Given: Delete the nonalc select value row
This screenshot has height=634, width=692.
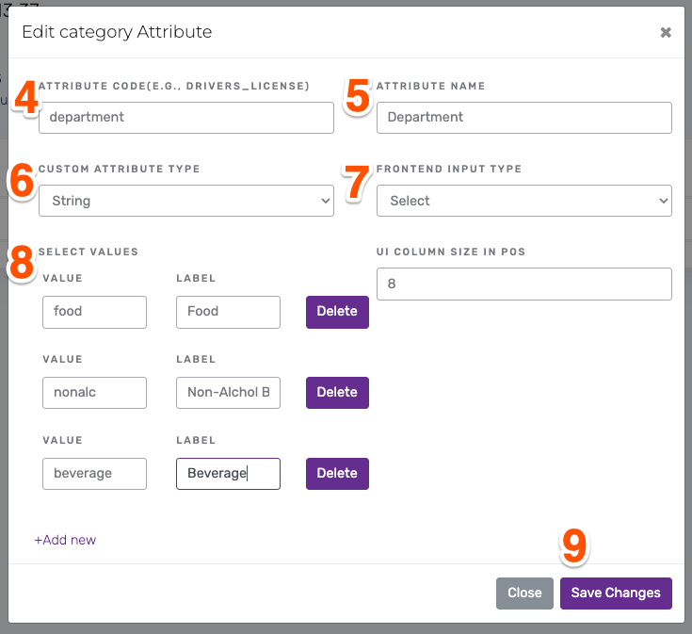Looking at the screenshot, I should click(337, 393).
